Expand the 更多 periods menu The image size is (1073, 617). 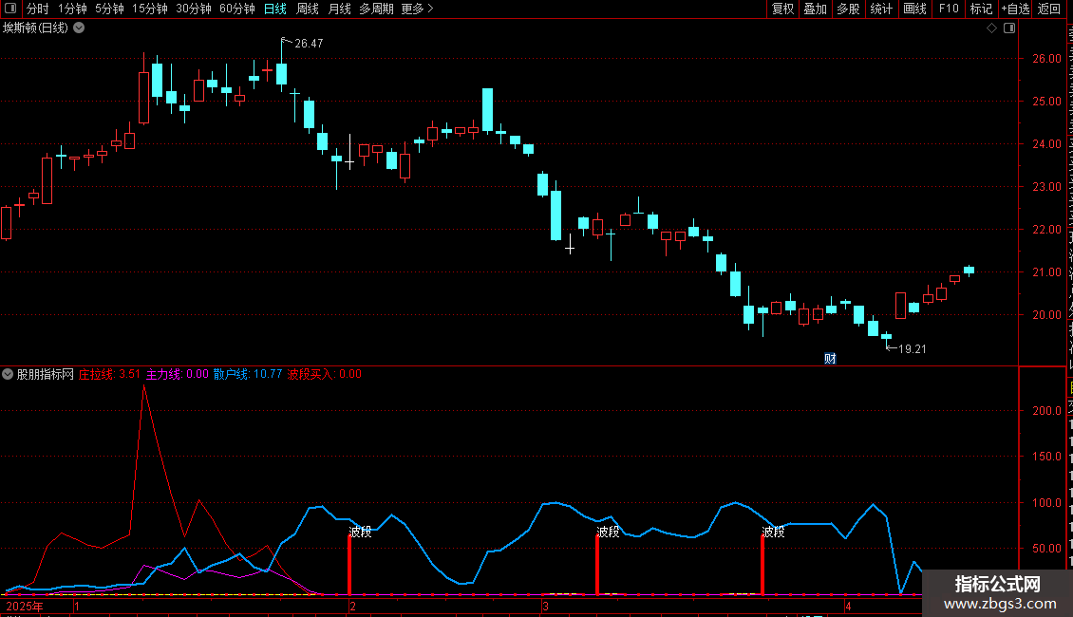click(418, 9)
